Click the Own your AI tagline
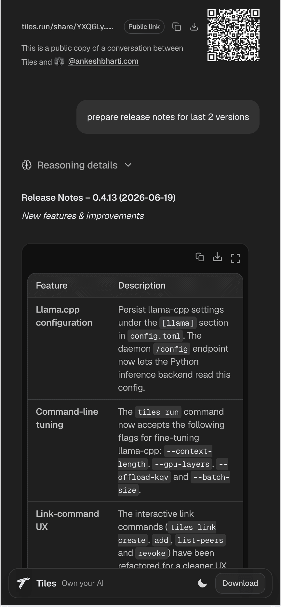Viewport: 281px width, 607px height. [x=83, y=583]
